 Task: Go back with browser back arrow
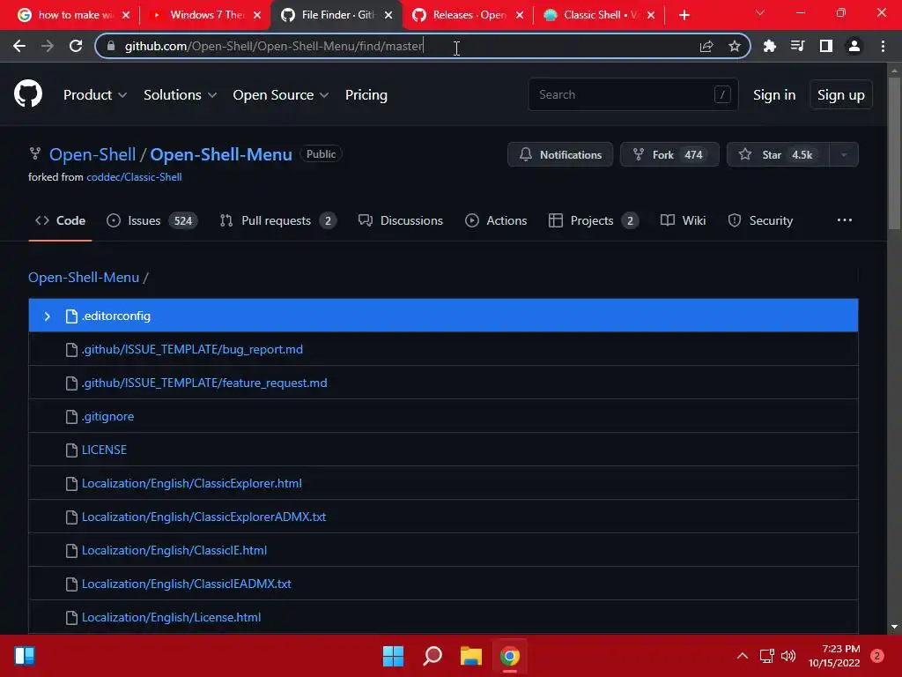click(x=19, y=46)
